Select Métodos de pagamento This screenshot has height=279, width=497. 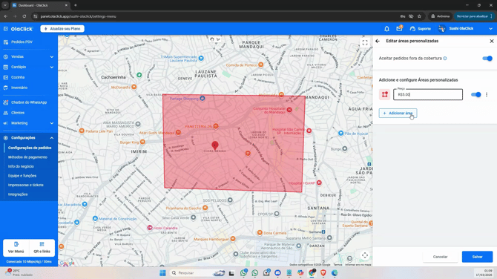pos(27,157)
